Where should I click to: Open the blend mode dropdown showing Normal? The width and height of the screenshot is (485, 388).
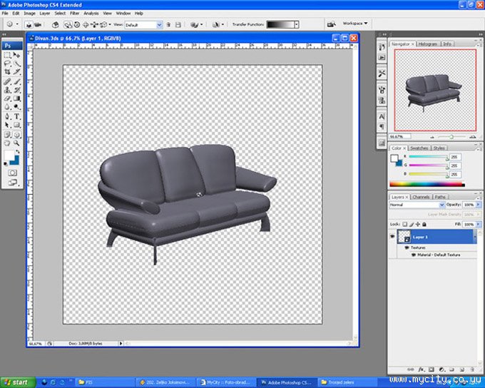point(416,205)
